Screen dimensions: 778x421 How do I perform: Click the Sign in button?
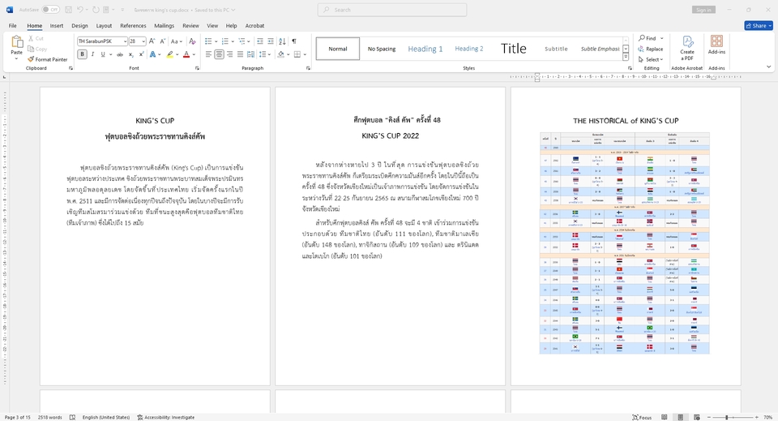pos(703,10)
